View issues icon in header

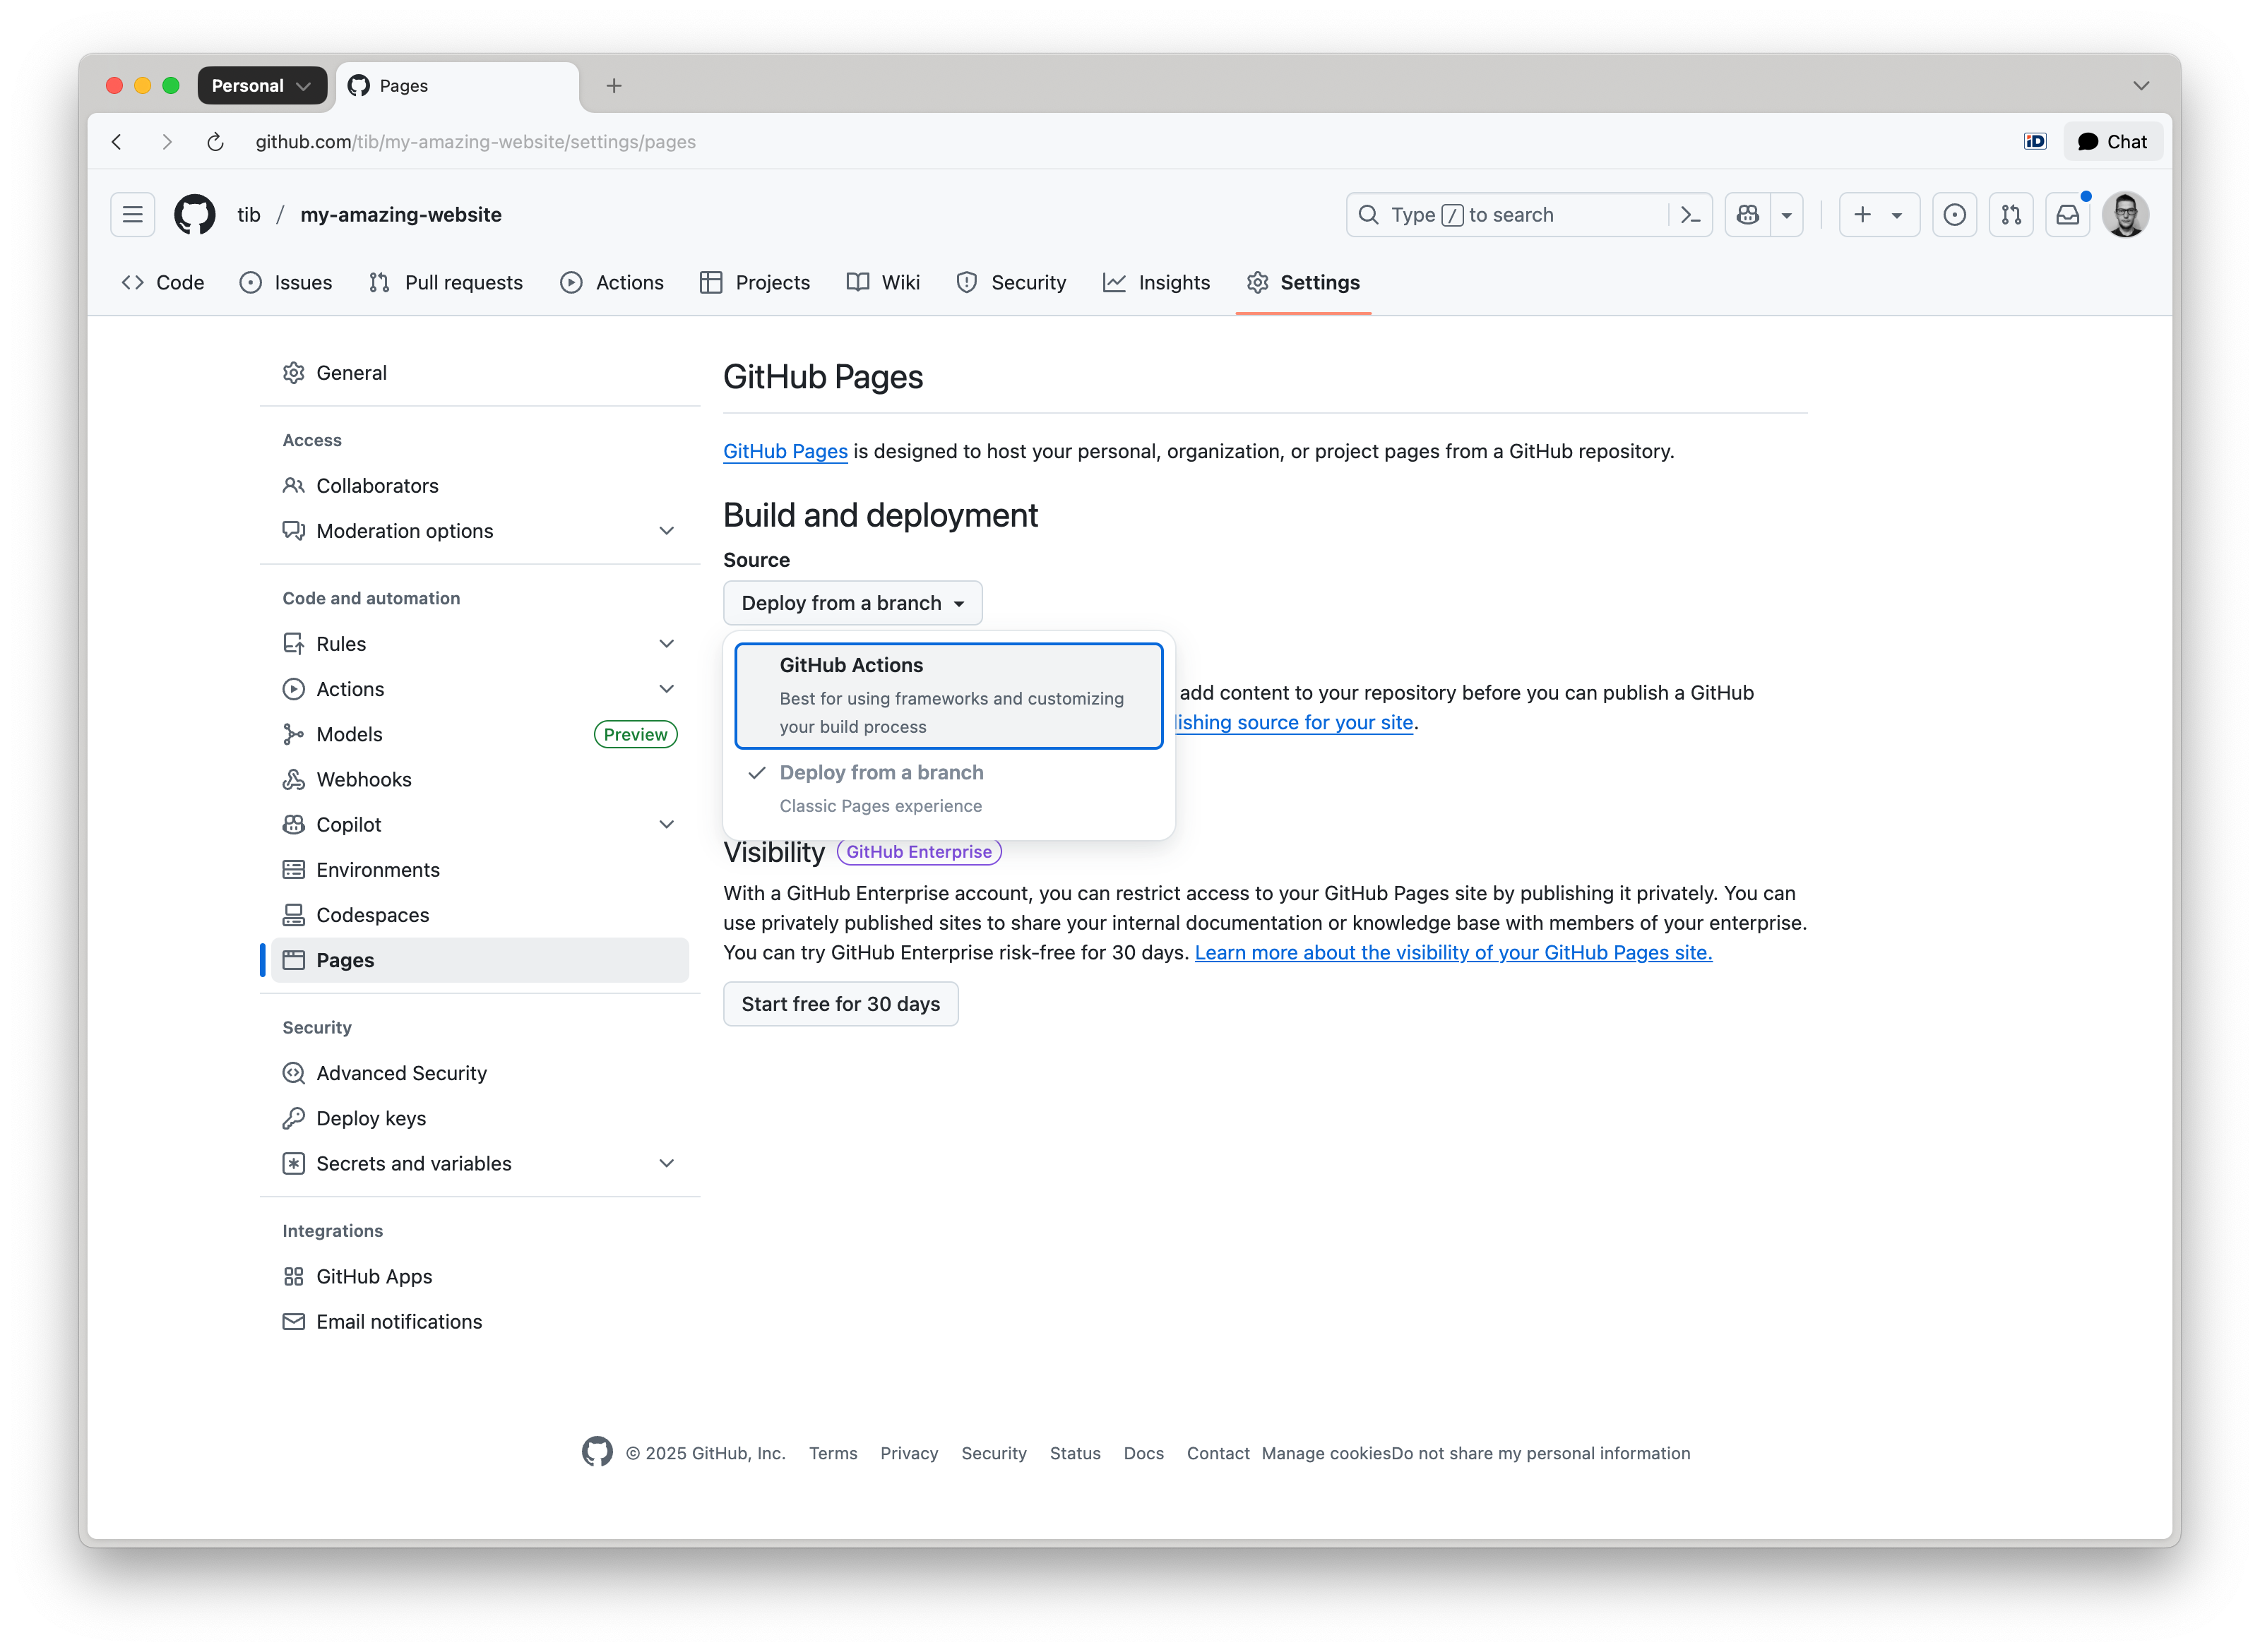pyautogui.click(x=1954, y=215)
